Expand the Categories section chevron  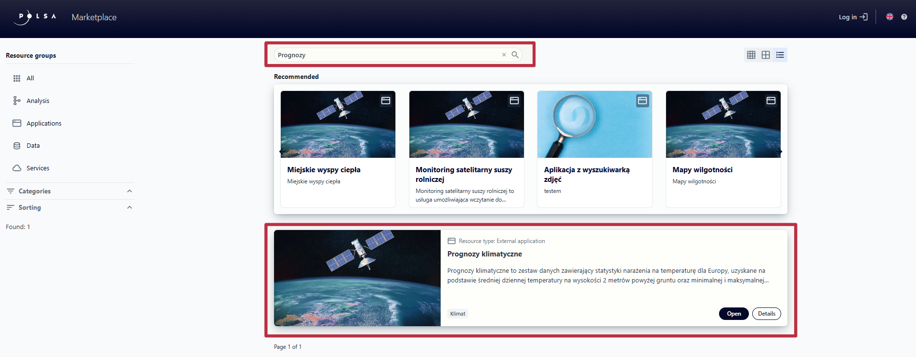(130, 191)
